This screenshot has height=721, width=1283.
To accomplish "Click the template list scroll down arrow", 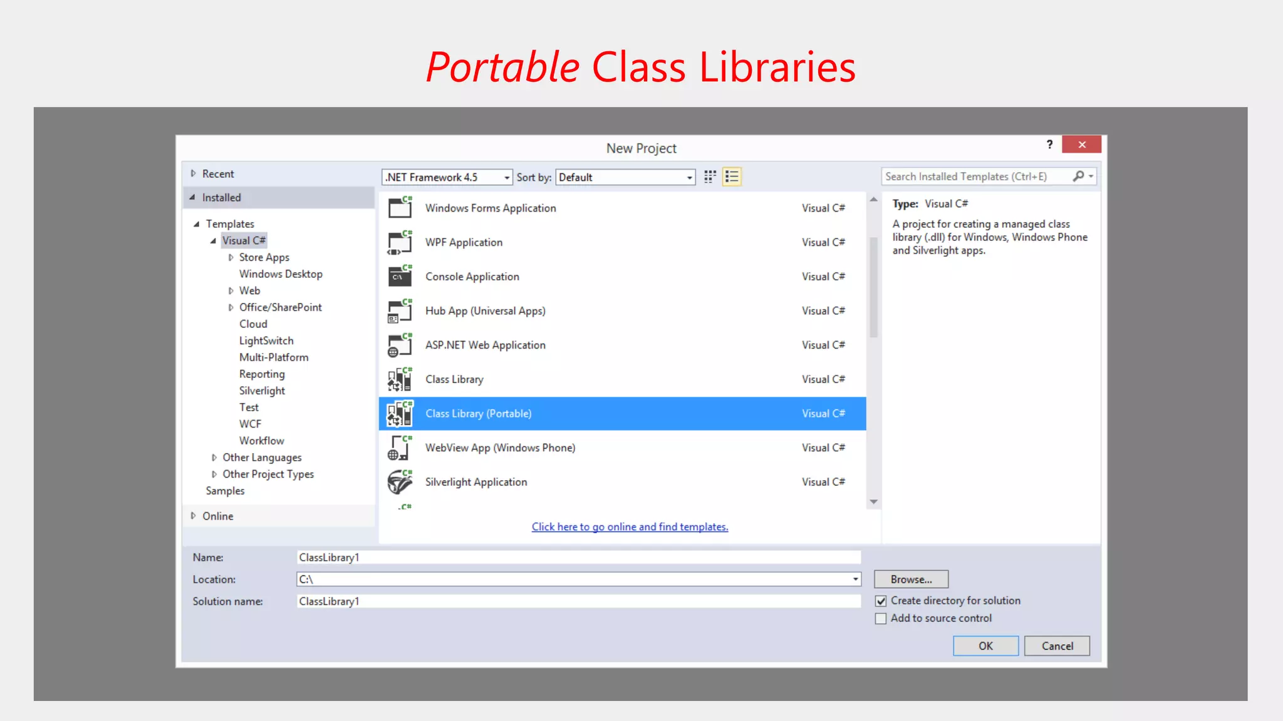I will tap(873, 502).
